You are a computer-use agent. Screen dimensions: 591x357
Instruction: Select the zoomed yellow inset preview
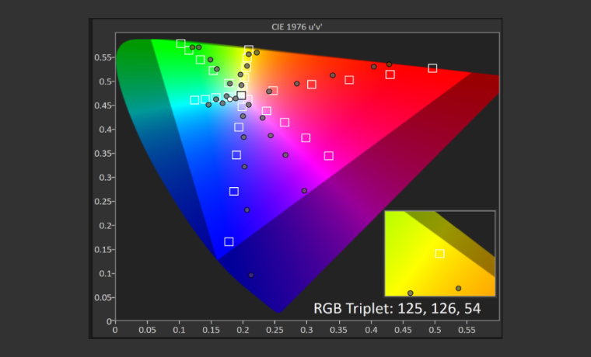[440, 254]
